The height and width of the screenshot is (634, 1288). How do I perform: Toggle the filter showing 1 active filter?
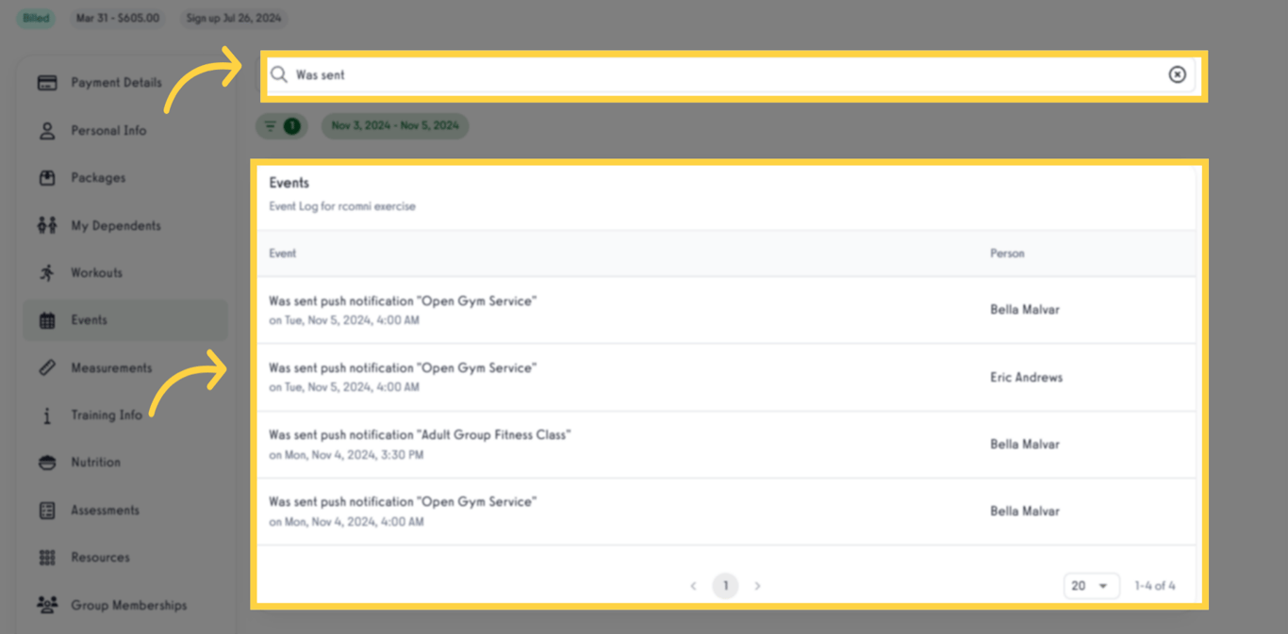[x=281, y=125]
